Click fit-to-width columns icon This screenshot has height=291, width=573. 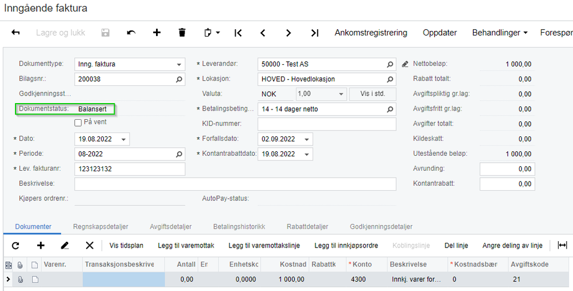[x=563, y=245]
